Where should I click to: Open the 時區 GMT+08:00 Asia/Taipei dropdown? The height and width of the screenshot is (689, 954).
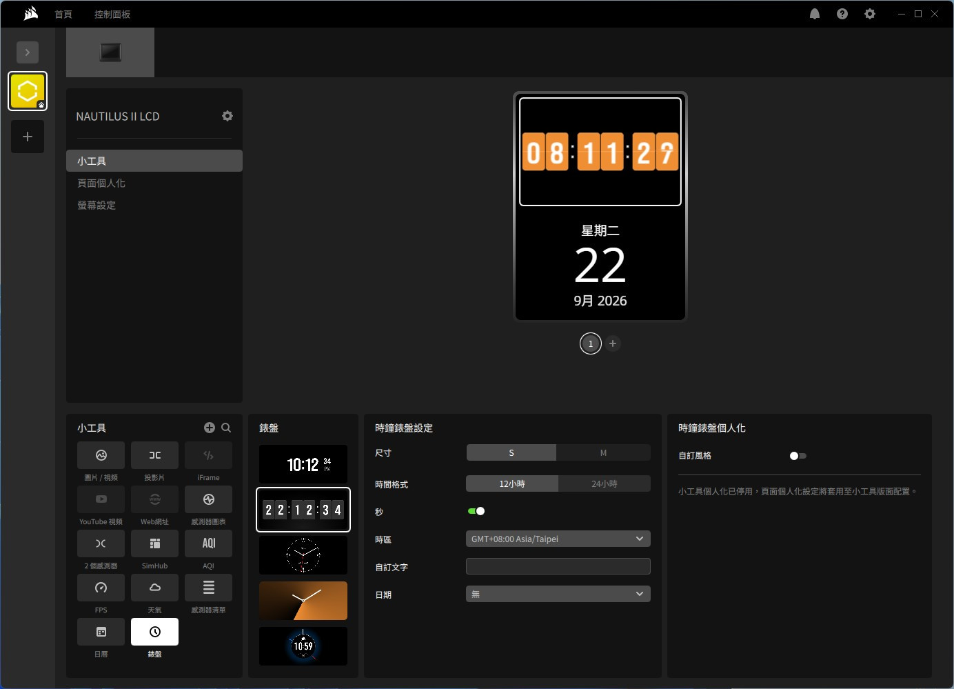[x=558, y=539]
